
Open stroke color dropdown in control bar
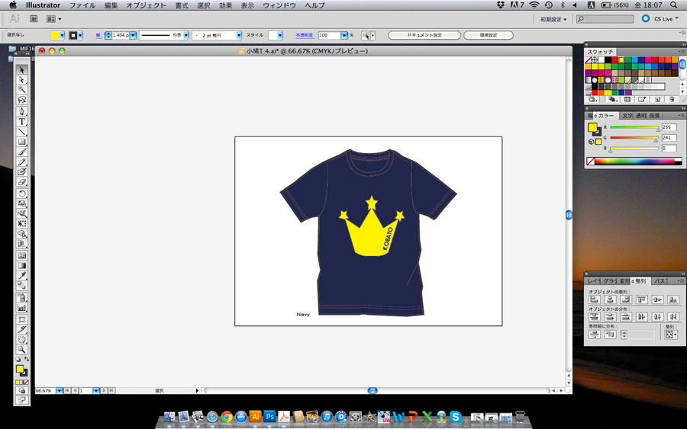(x=80, y=35)
